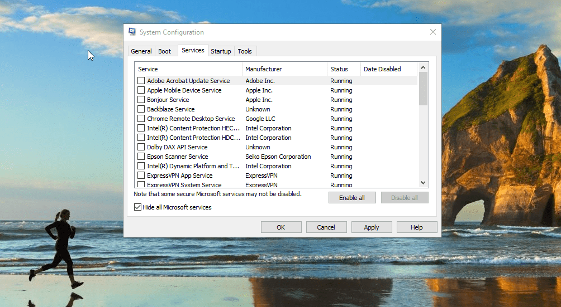
Task: Select the Services tab
Action: (193, 50)
